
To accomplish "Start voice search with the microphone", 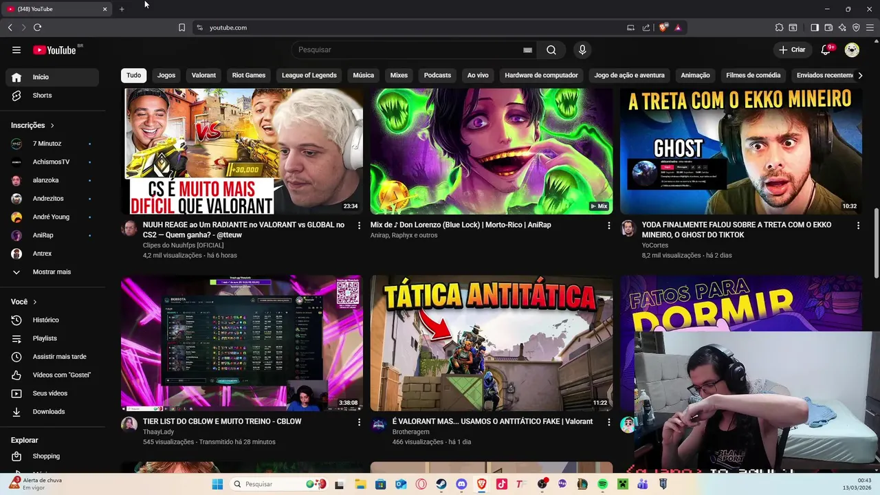I will 582,49.
